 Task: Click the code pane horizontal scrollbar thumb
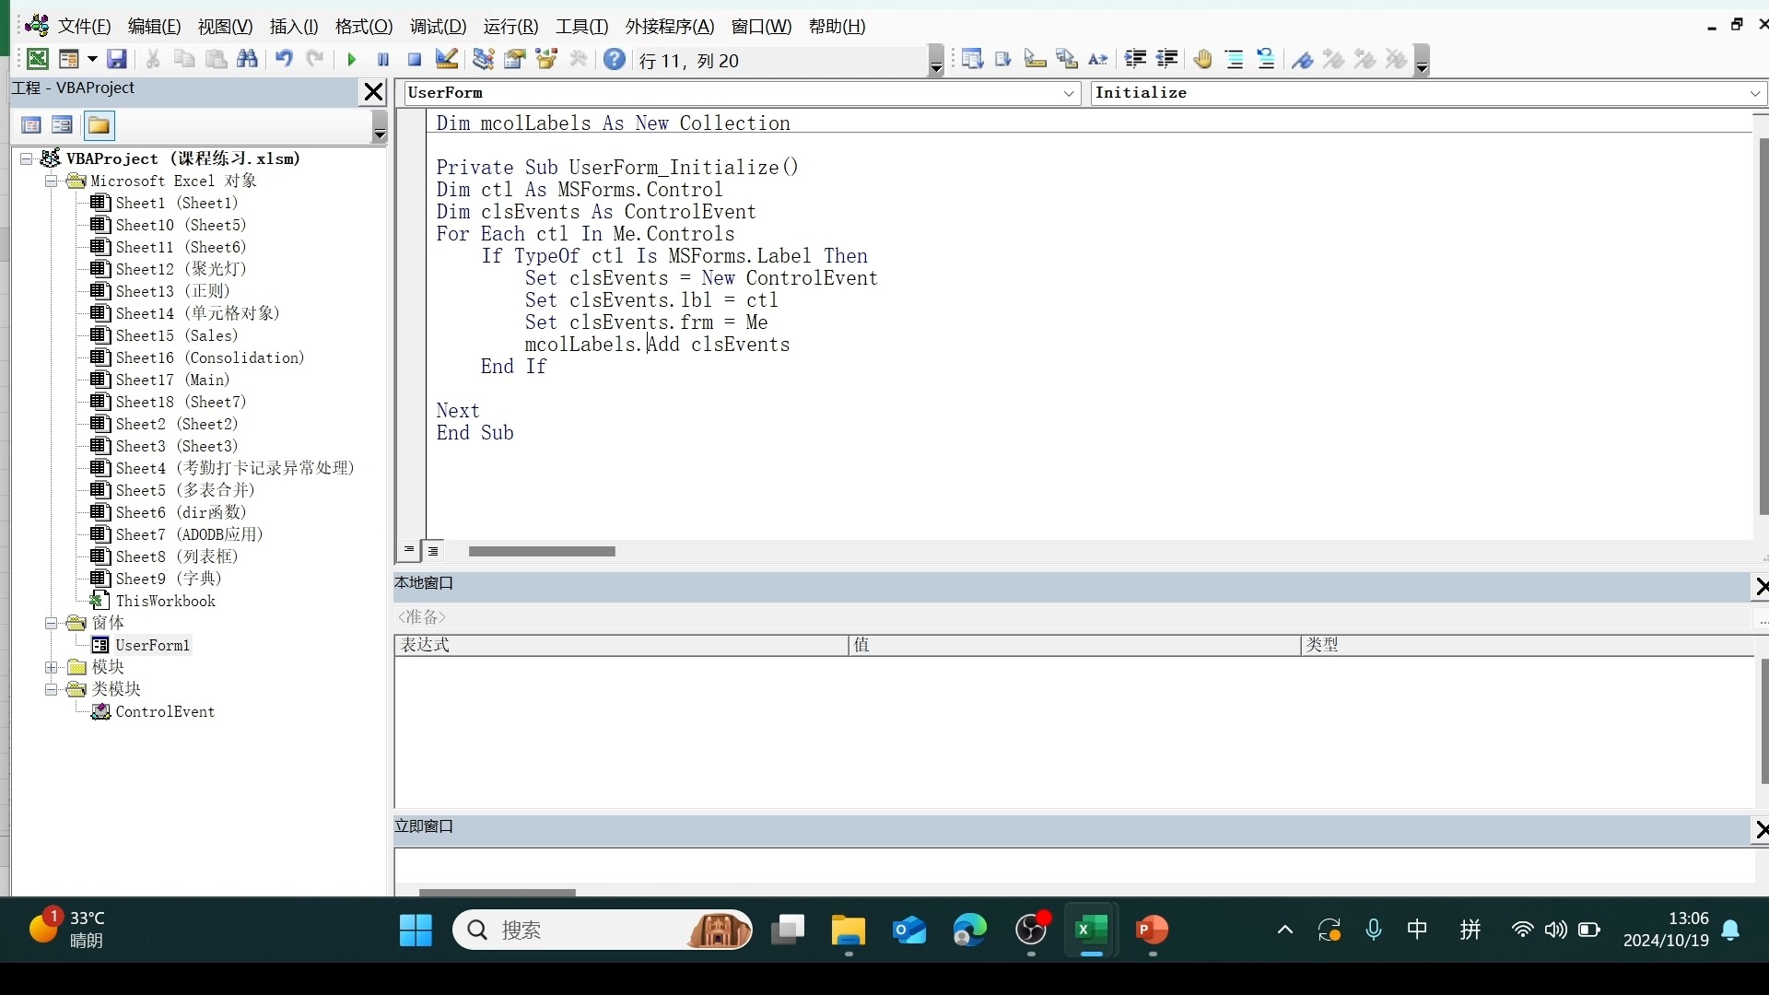[x=542, y=551]
